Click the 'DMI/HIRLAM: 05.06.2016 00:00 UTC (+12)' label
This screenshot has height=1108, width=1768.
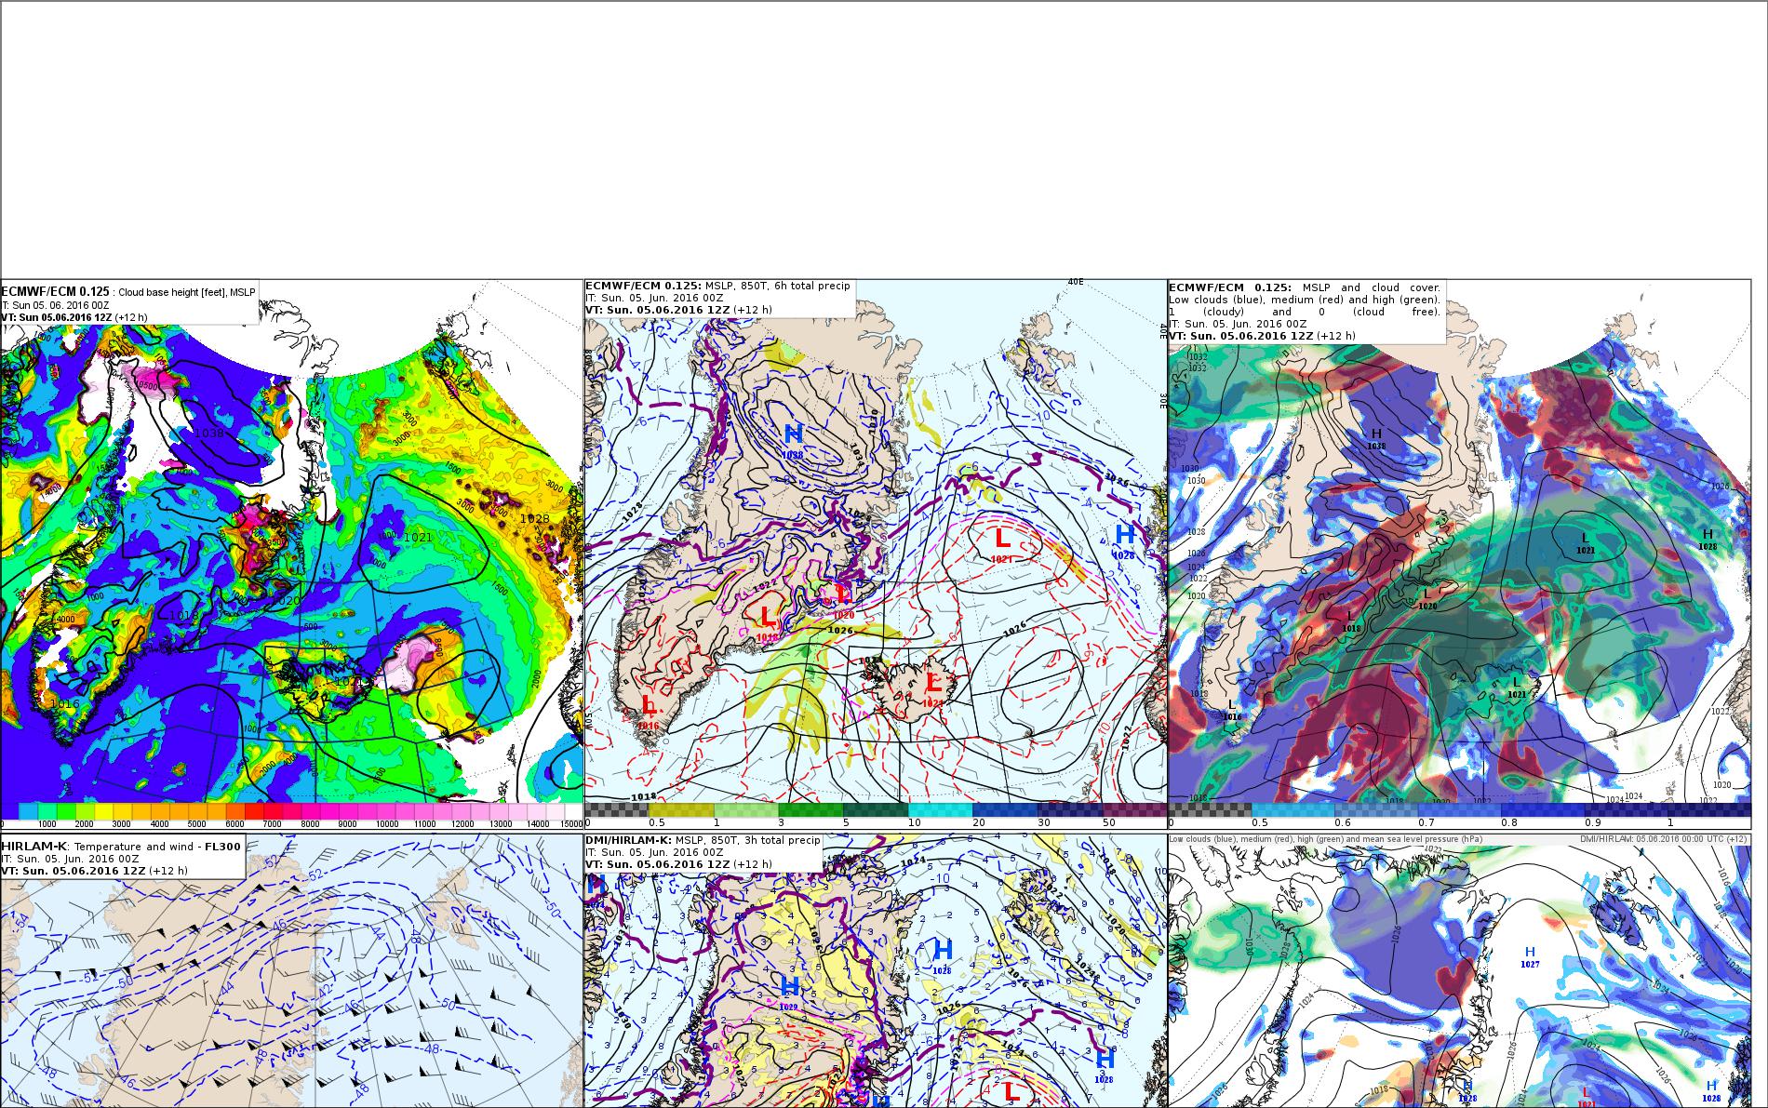point(1664,839)
